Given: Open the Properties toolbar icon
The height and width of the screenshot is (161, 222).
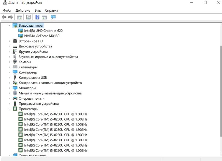Looking at the screenshot, I should pyautogui.click(x=29, y=17).
